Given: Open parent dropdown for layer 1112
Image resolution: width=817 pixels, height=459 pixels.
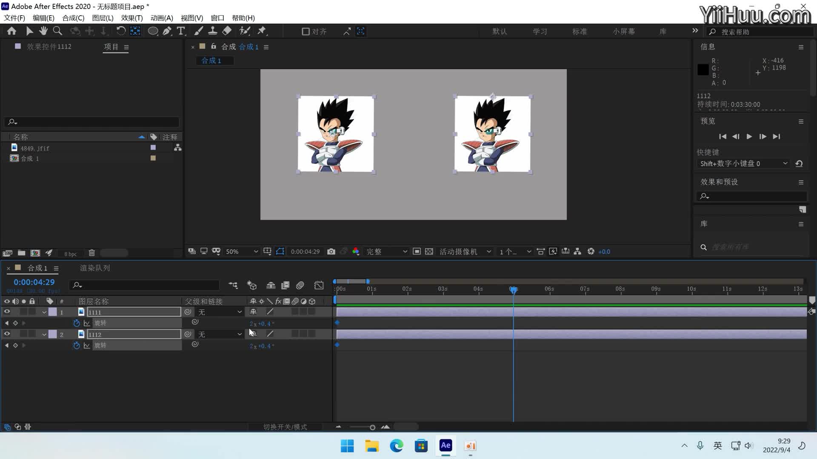Looking at the screenshot, I should 220,334.
